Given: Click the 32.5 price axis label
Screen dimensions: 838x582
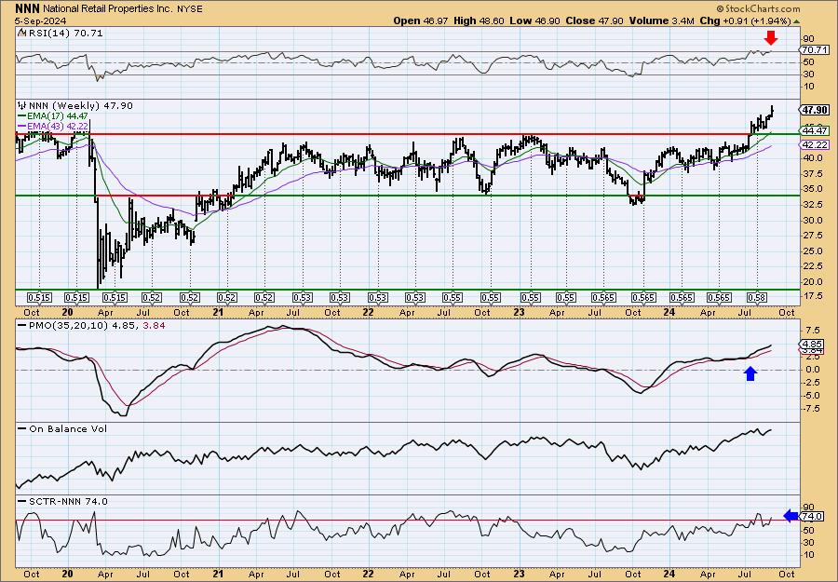Looking at the screenshot, I should click(x=811, y=205).
